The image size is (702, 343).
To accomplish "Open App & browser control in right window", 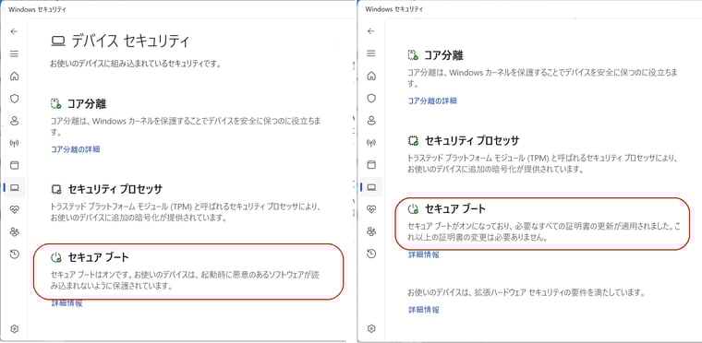I will pos(370,165).
